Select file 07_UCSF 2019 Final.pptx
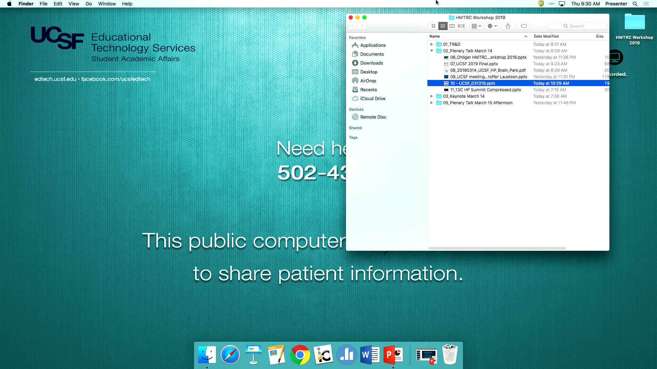657x369 pixels. click(518, 64)
